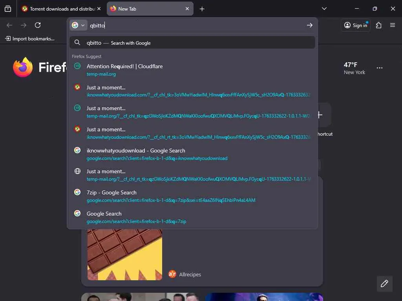Screen dimensions: 402x301
Task: Select 7zip - Google Search suggestion
Action: pos(192,196)
